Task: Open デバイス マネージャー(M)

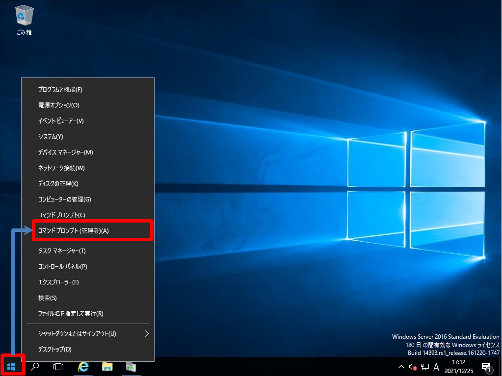Action: [88, 152]
